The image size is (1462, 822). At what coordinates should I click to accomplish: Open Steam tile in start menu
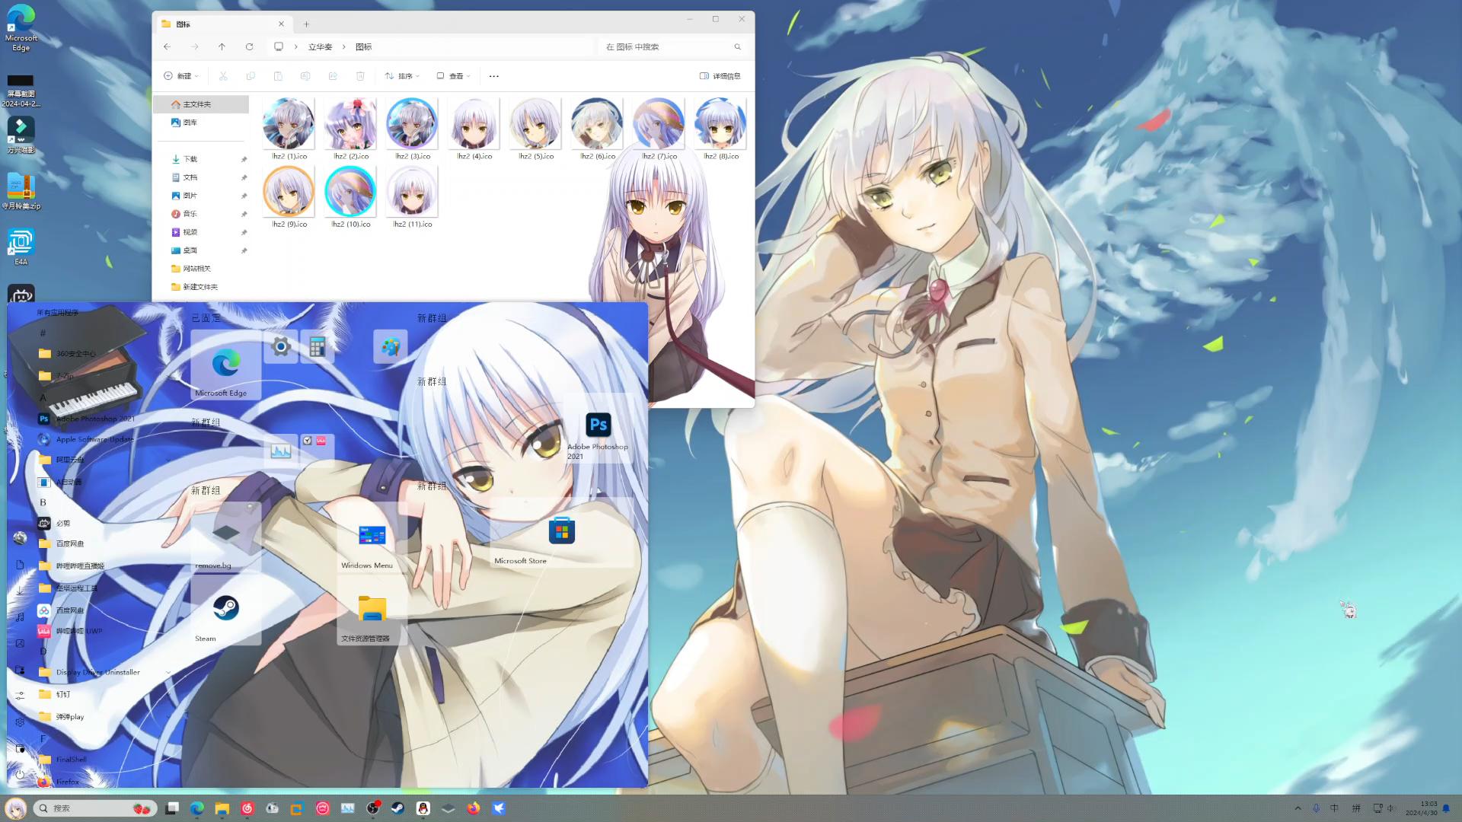(225, 609)
